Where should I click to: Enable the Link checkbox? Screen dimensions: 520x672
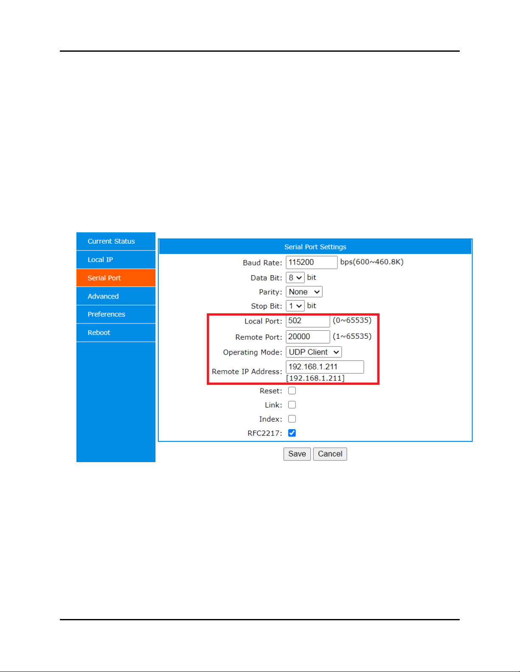[292, 405]
